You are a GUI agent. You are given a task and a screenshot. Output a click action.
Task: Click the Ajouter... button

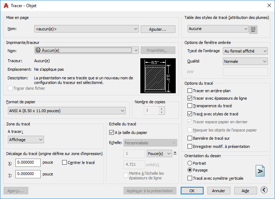tap(158, 29)
